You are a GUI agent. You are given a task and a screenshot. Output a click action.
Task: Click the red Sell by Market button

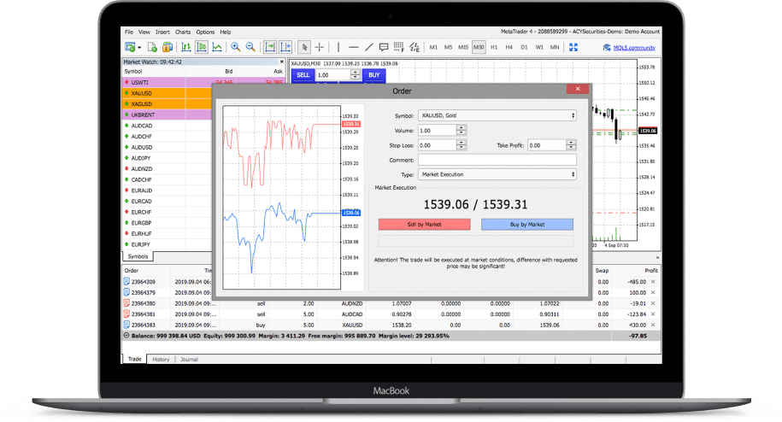point(424,225)
